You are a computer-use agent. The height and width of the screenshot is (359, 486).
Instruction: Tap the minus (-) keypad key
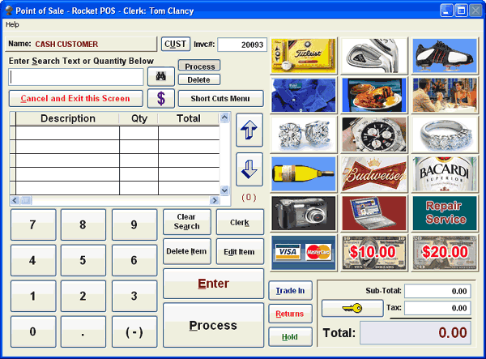[x=134, y=331]
